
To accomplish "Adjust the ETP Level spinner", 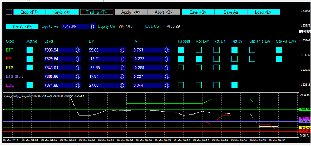I will (x=78, y=50).
